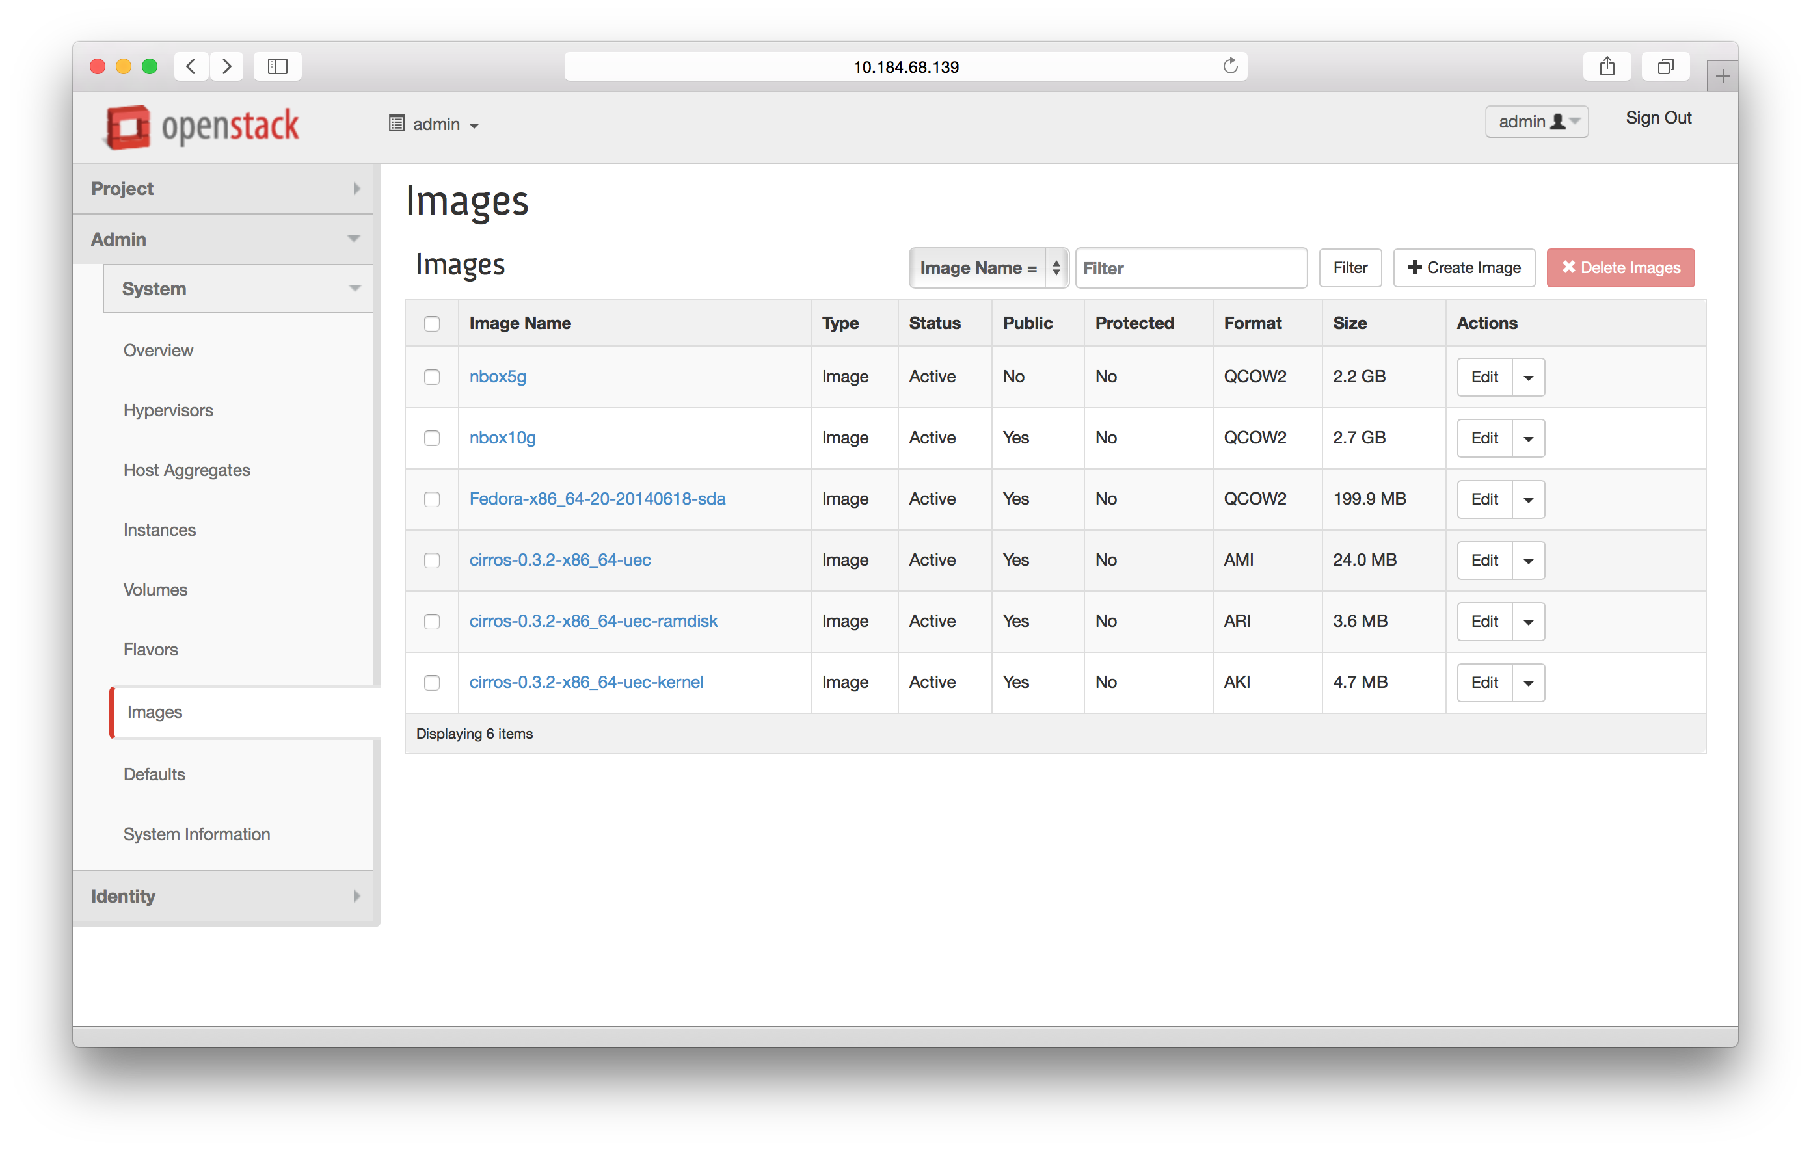This screenshot has width=1811, height=1151.
Task: Open more actions for cirros uec-kernel
Action: coord(1528,683)
